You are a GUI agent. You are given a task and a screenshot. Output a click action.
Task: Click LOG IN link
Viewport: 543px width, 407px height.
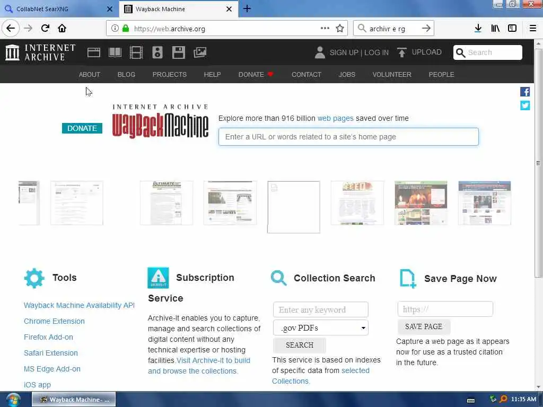[x=376, y=52]
